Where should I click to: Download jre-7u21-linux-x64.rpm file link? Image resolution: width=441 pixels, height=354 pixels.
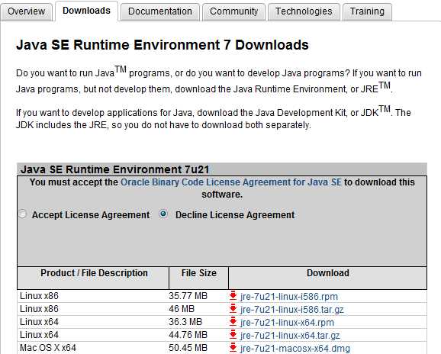click(x=287, y=323)
